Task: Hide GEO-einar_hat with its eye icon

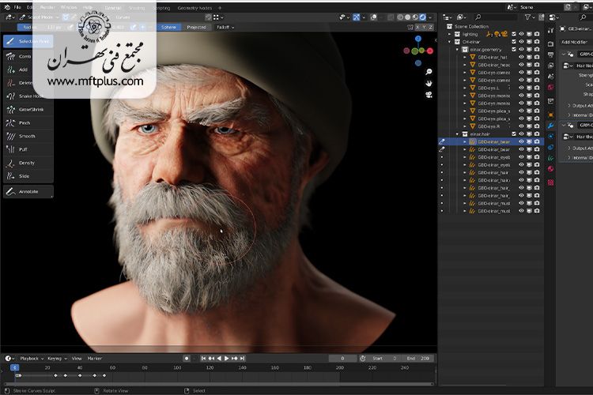Action: (x=521, y=57)
